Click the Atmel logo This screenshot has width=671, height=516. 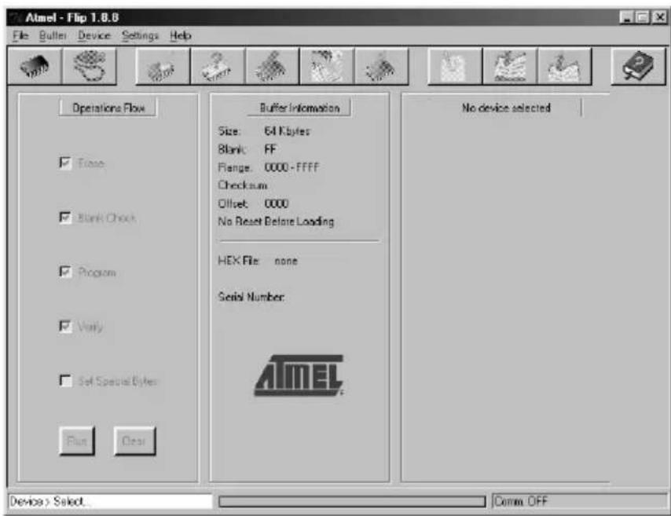click(299, 375)
